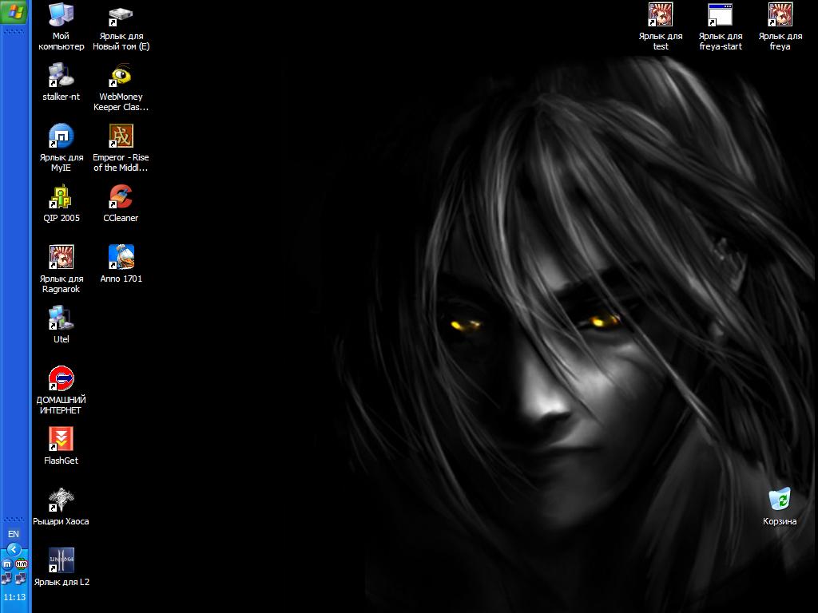Select the WebMoney Keeper Classic icon
818x613 pixels.
121,87
